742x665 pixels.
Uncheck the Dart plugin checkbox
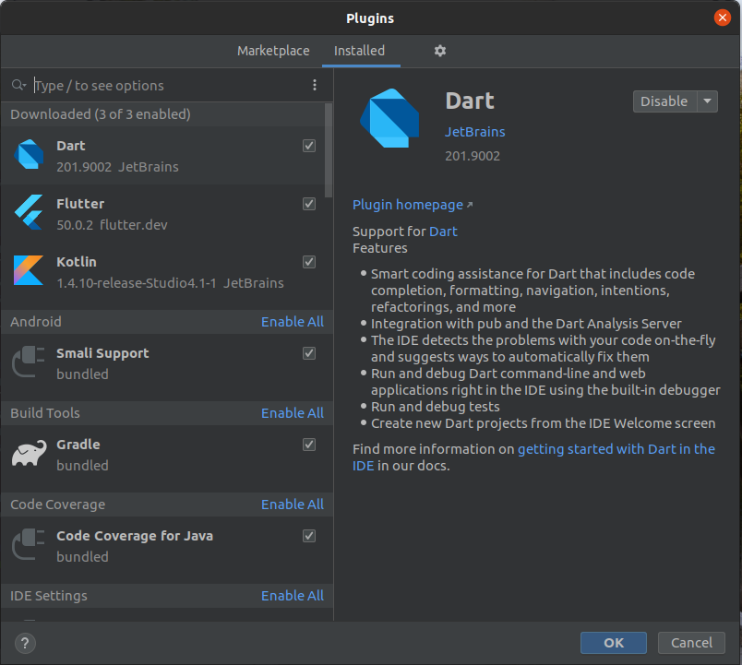pos(309,146)
